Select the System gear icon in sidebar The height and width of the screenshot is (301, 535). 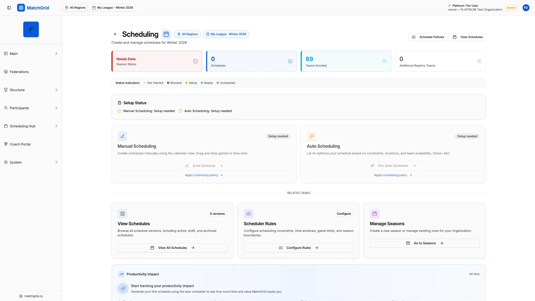pos(6,162)
